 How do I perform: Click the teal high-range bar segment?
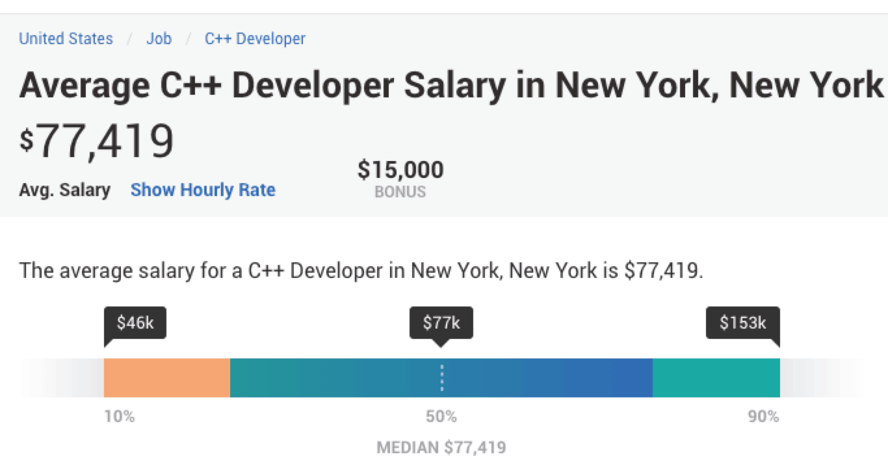pos(716,377)
